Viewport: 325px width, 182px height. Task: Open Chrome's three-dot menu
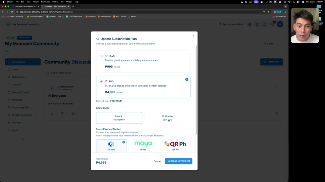285,12
